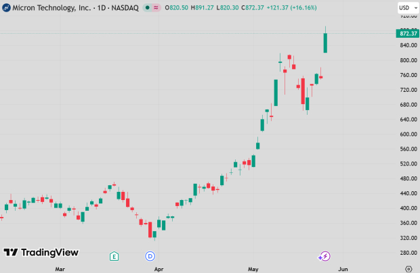The height and width of the screenshot is (273, 420).
Task: Select the latest tall green candlestick
Action: click(325, 43)
